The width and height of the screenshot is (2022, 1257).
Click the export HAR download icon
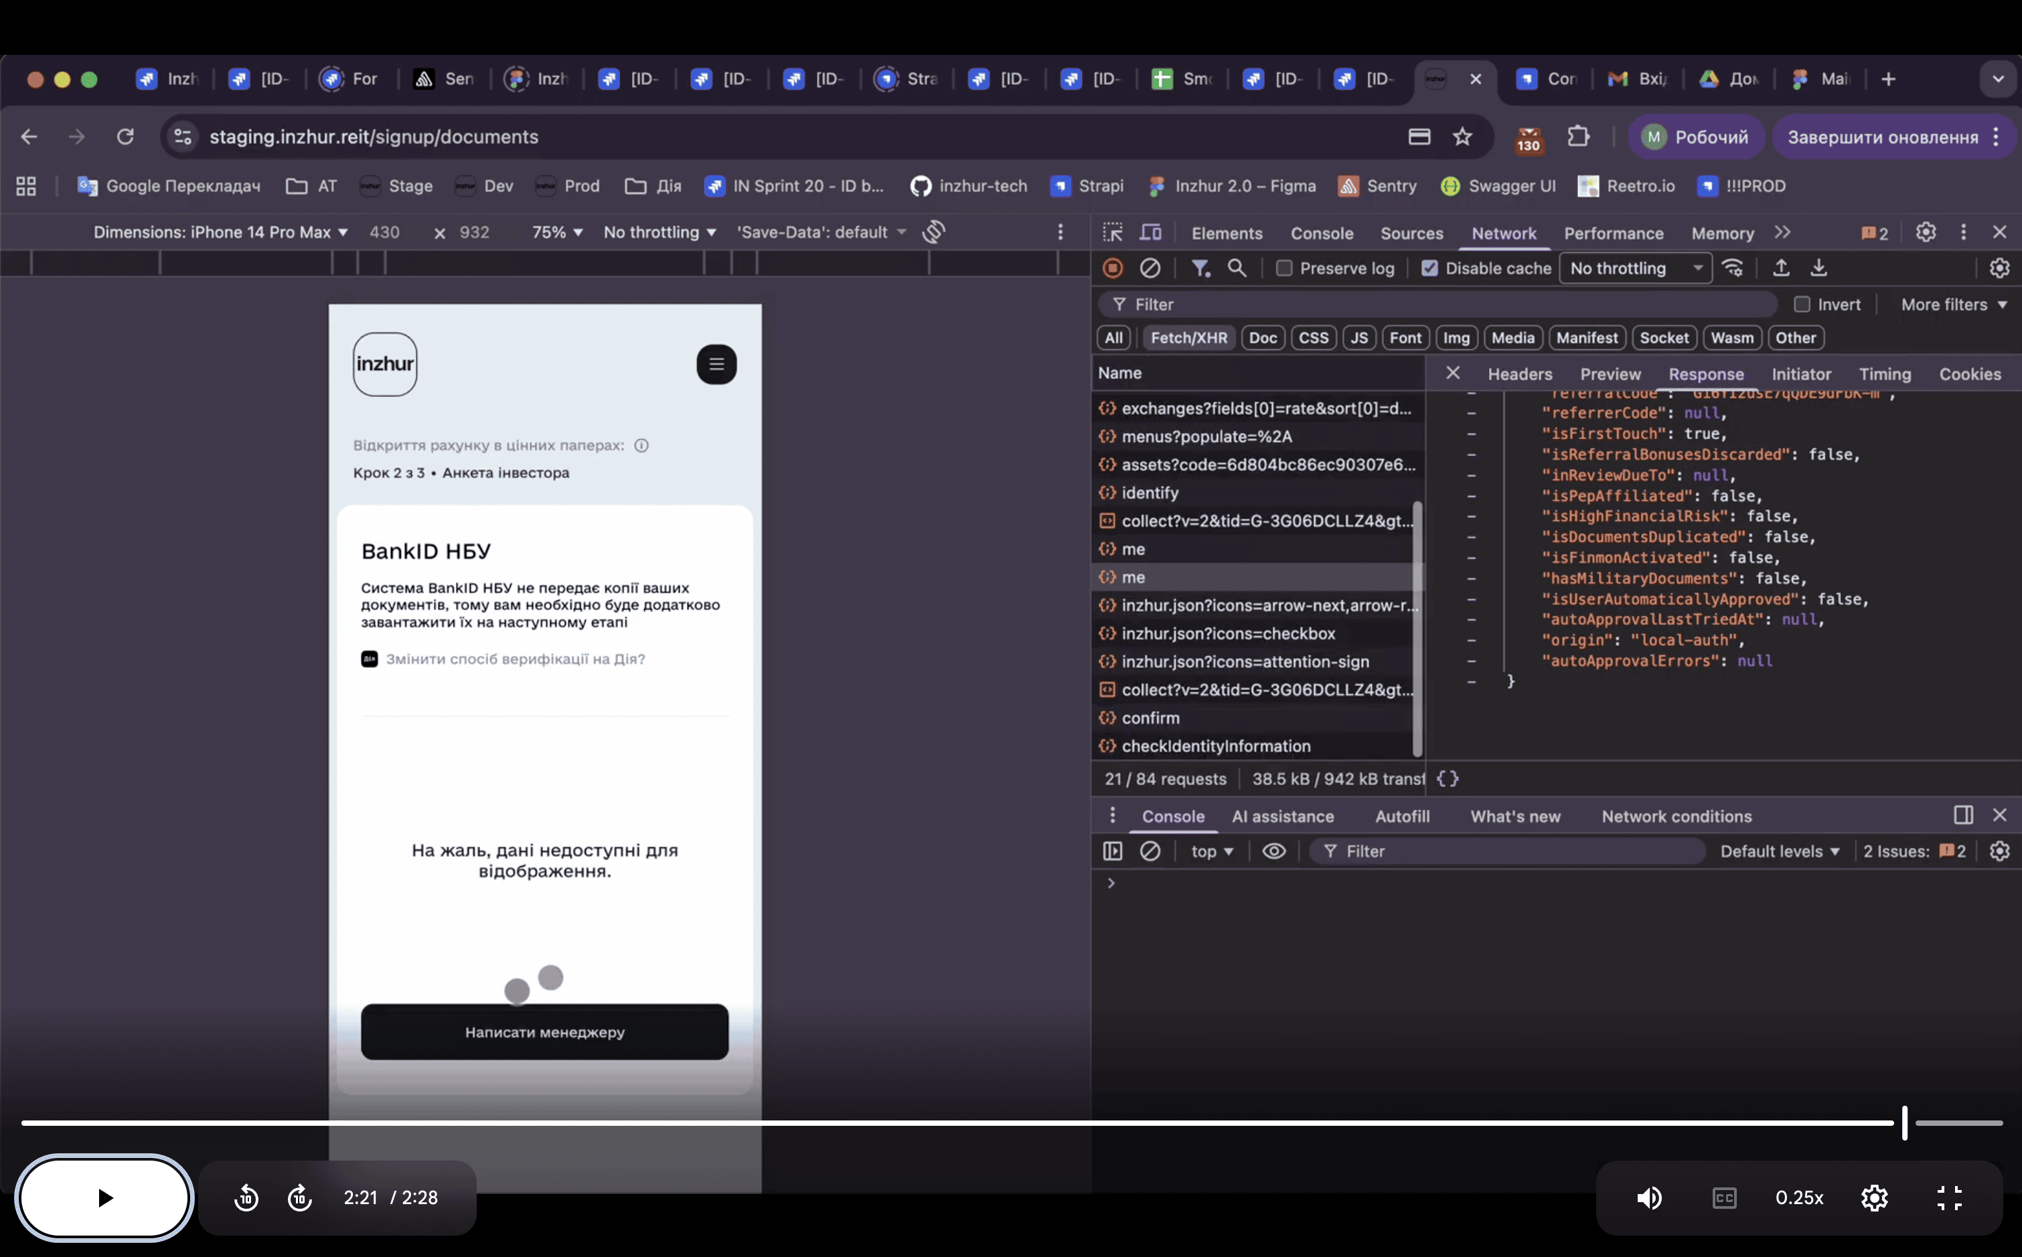pos(1819,268)
